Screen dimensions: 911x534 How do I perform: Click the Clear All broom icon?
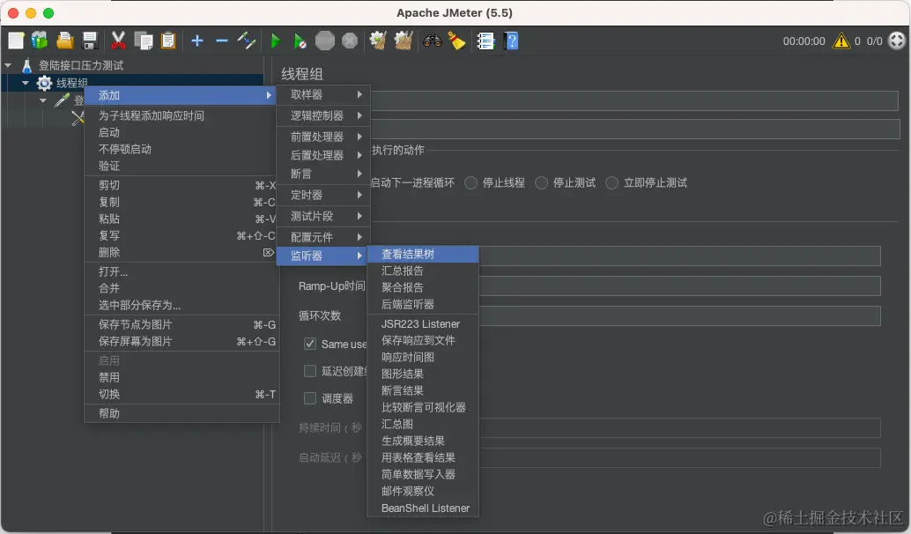[458, 40]
